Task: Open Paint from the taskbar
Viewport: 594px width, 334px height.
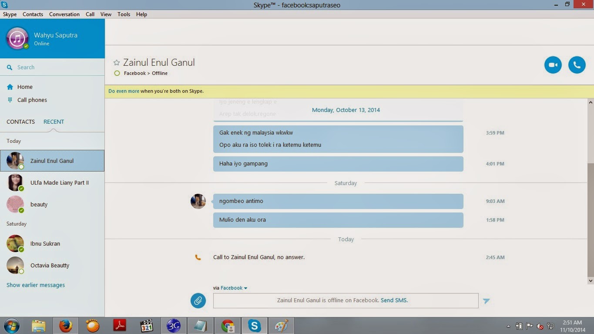Action: (282, 326)
